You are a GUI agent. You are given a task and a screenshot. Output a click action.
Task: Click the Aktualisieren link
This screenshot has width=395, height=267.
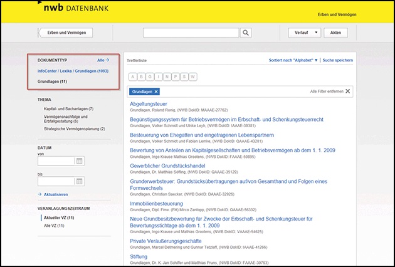click(57, 195)
